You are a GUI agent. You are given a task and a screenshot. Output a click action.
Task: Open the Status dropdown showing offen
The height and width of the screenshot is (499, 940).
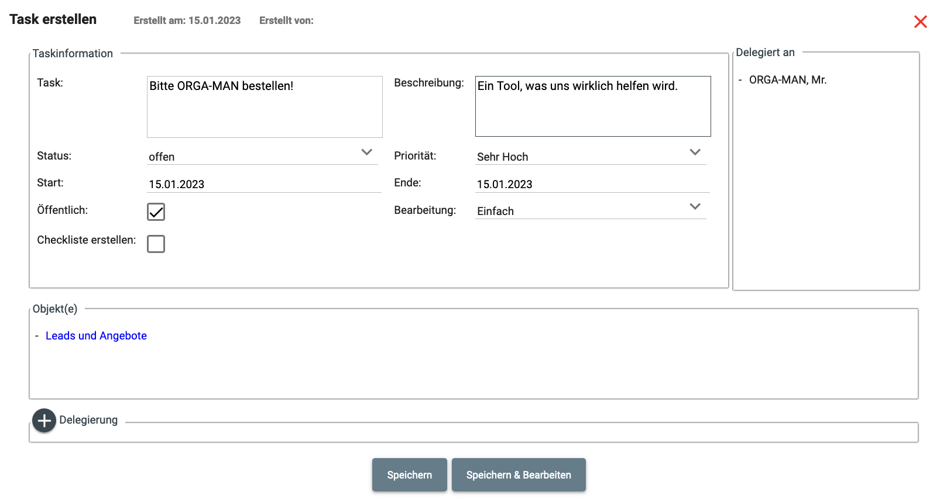262,156
